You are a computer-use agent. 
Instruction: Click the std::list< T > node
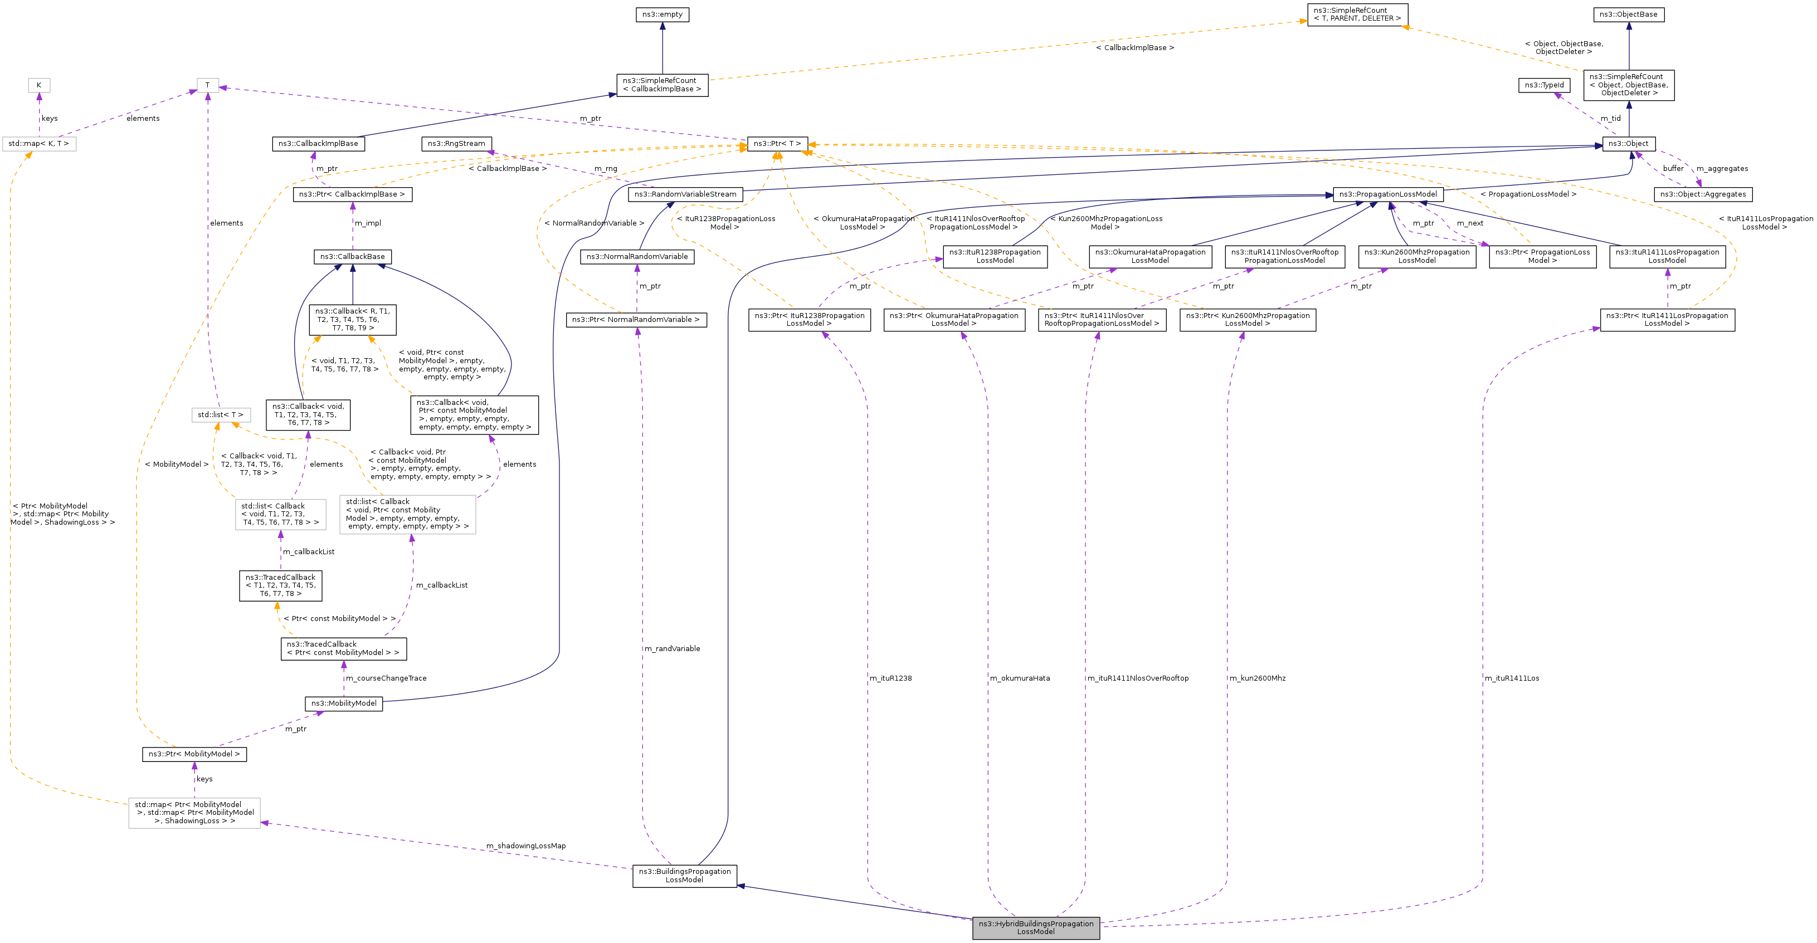[x=220, y=415]
